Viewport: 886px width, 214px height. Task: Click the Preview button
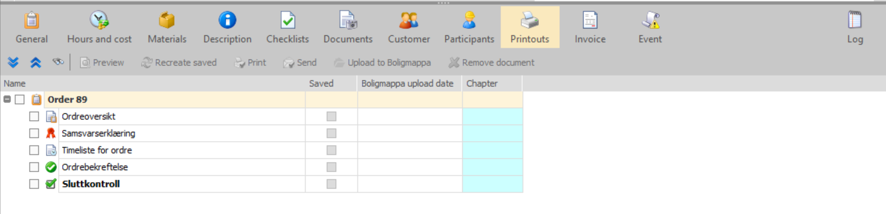pyautogui.click(x=102, y=62)
